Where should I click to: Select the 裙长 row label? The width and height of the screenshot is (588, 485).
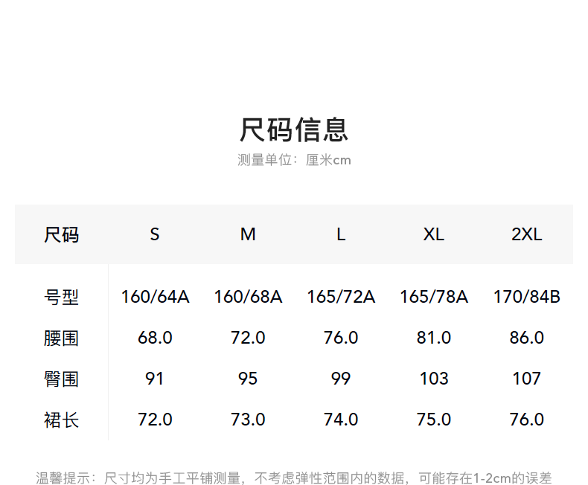click(61, 420)
